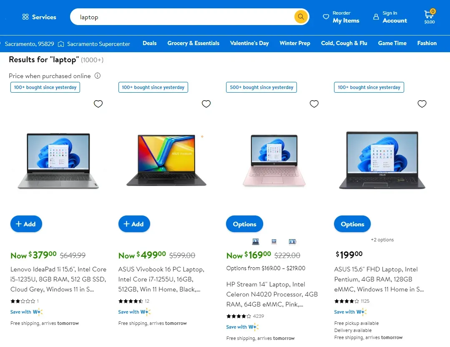Image resolution: width=450 pixels, height=347 pixels.
Task: Open the ASUS Vivobook 16 product link
Action: (x=161, y=279)
